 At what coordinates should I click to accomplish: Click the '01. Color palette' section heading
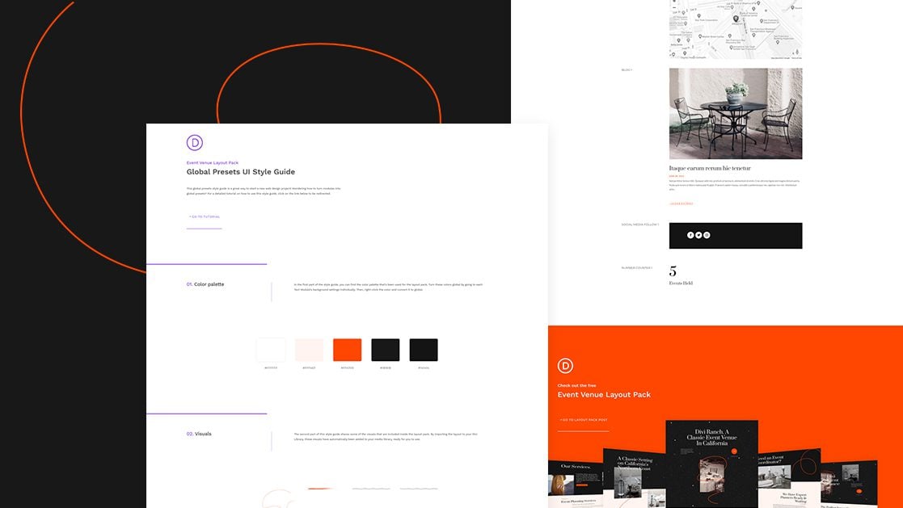coord(205,284)
